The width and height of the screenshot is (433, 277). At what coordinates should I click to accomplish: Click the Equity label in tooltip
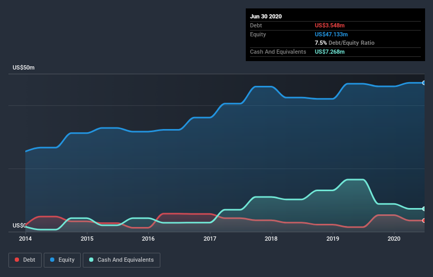pos(258,34)
